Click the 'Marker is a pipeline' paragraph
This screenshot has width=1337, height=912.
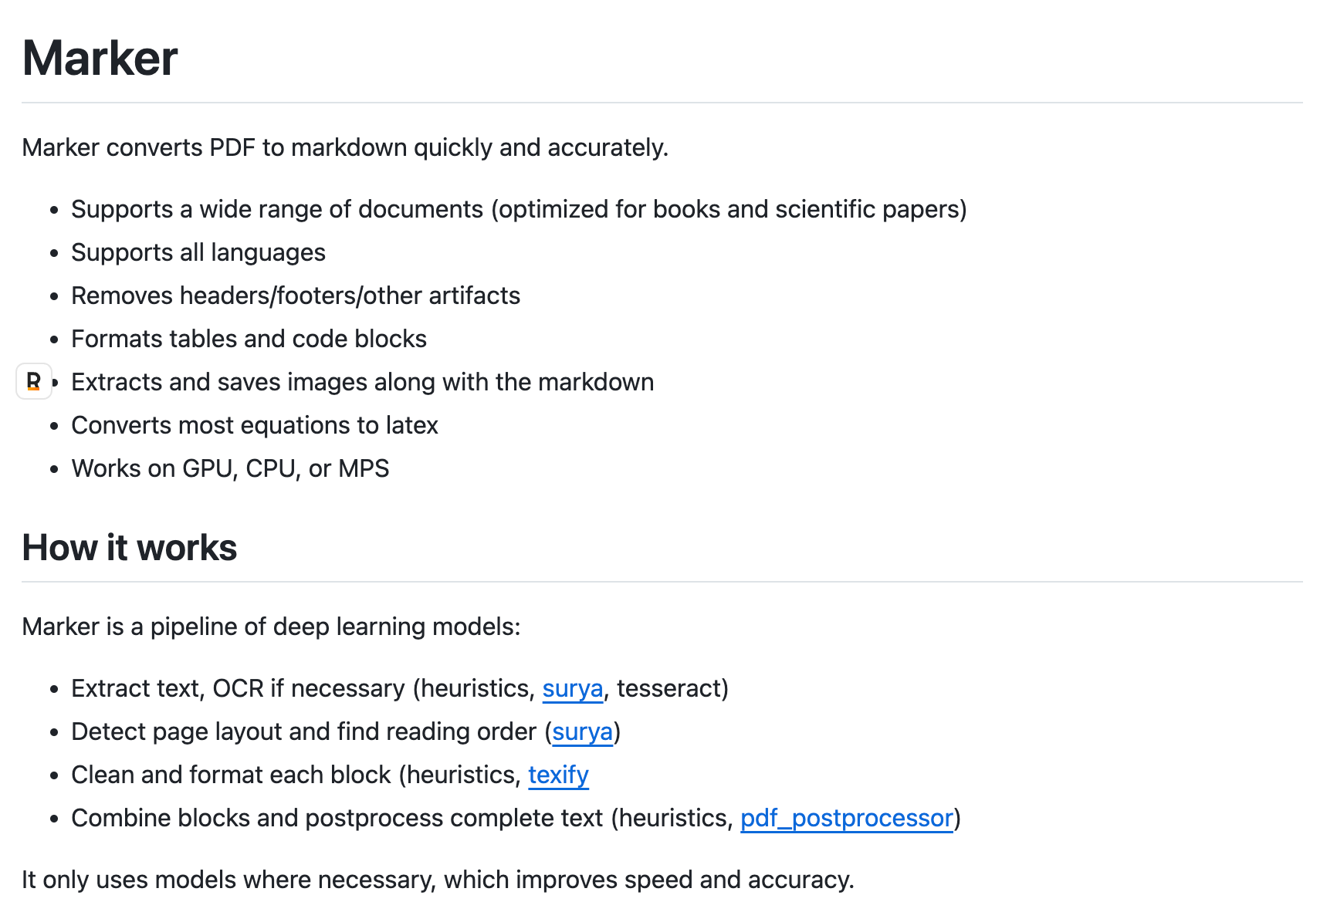[x=272, y=627]
